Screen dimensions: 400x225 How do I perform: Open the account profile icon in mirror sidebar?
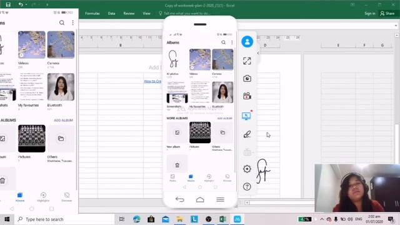click(247, 42)
